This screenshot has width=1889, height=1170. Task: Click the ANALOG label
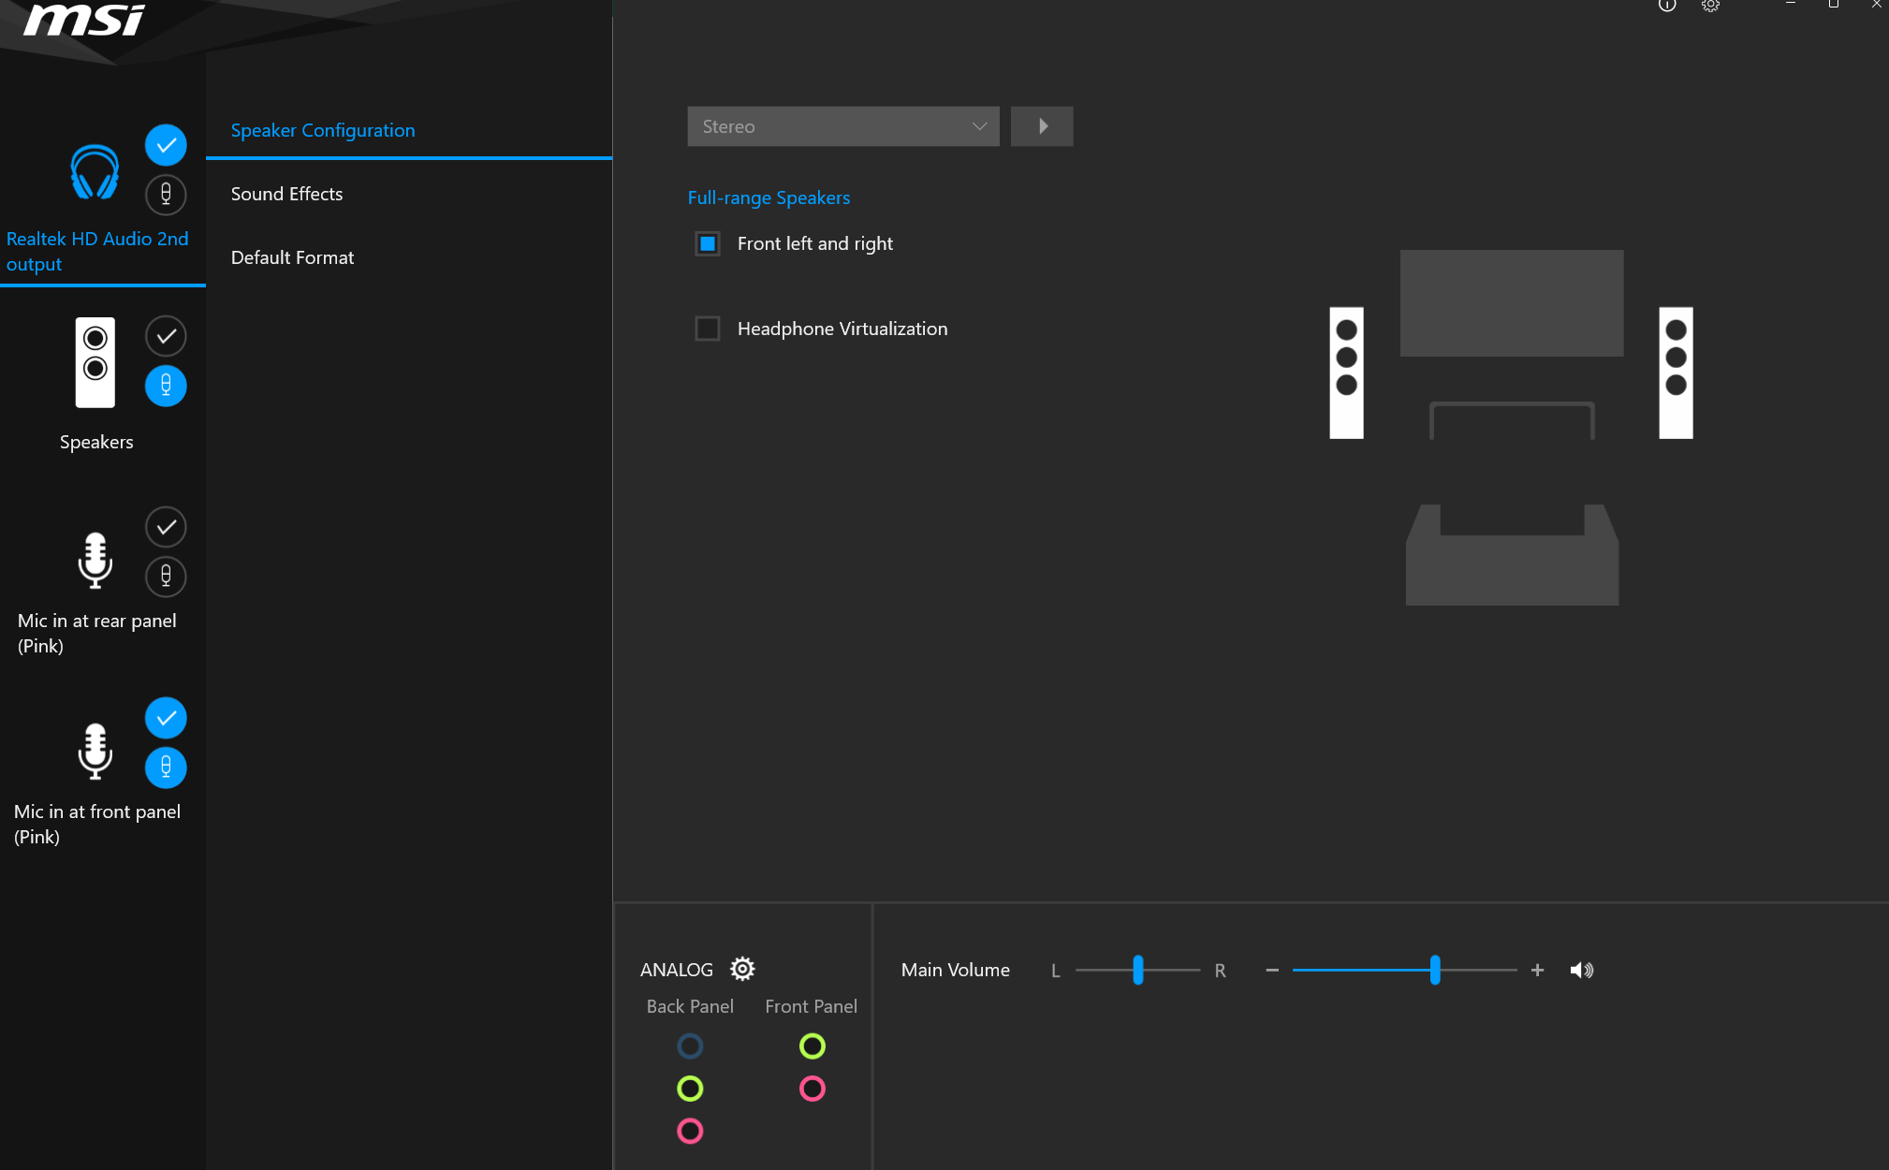(x=677, y=970)
